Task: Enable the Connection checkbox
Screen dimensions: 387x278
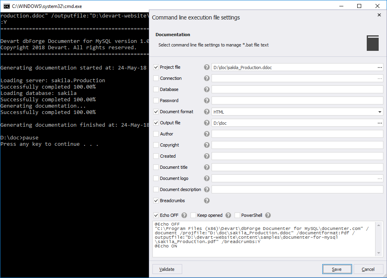Action: click(156, 78)
